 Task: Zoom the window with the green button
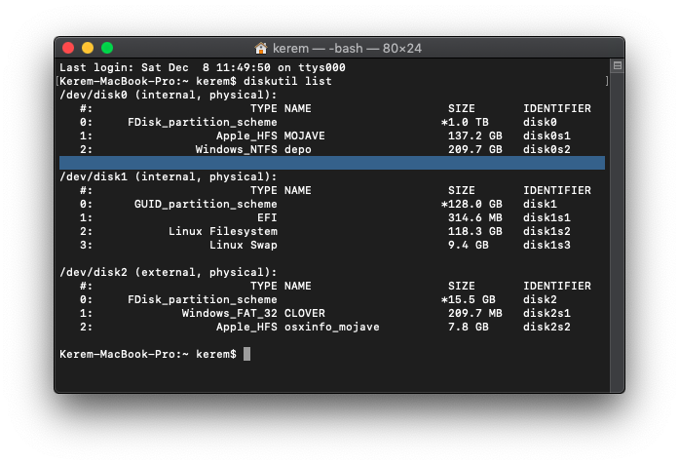[x=107, y=48]
